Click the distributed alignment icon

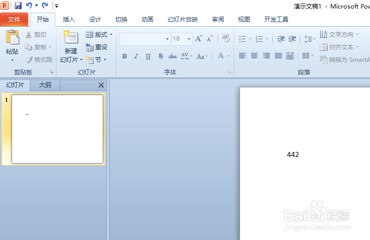(290, 56)
